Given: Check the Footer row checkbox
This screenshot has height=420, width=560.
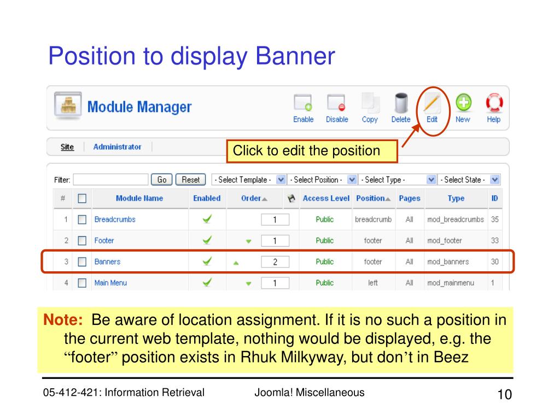Looking at the screenshot, I should (82, 241).
